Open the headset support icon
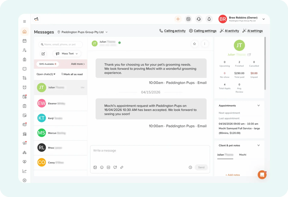Image resolution: width=288 pixels, height=197 pixels. point(199,19)
